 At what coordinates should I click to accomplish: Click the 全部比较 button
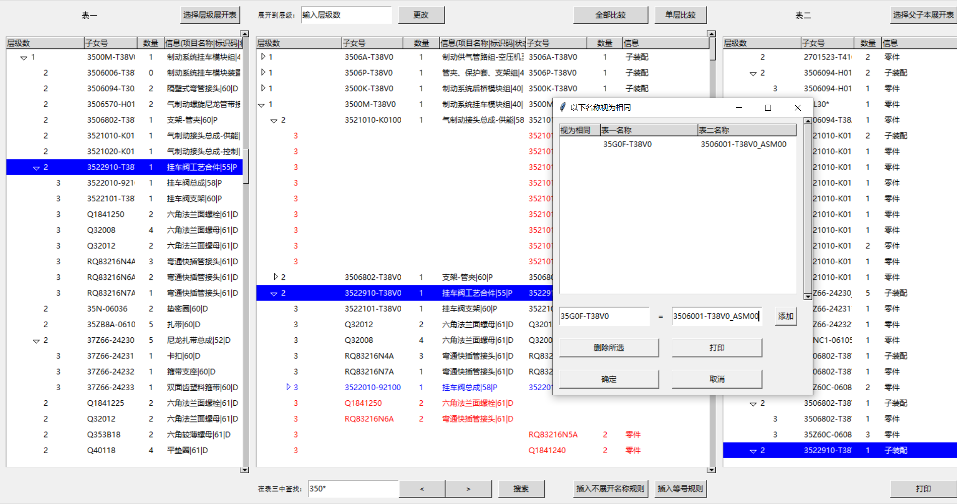[x=610, y=15]
